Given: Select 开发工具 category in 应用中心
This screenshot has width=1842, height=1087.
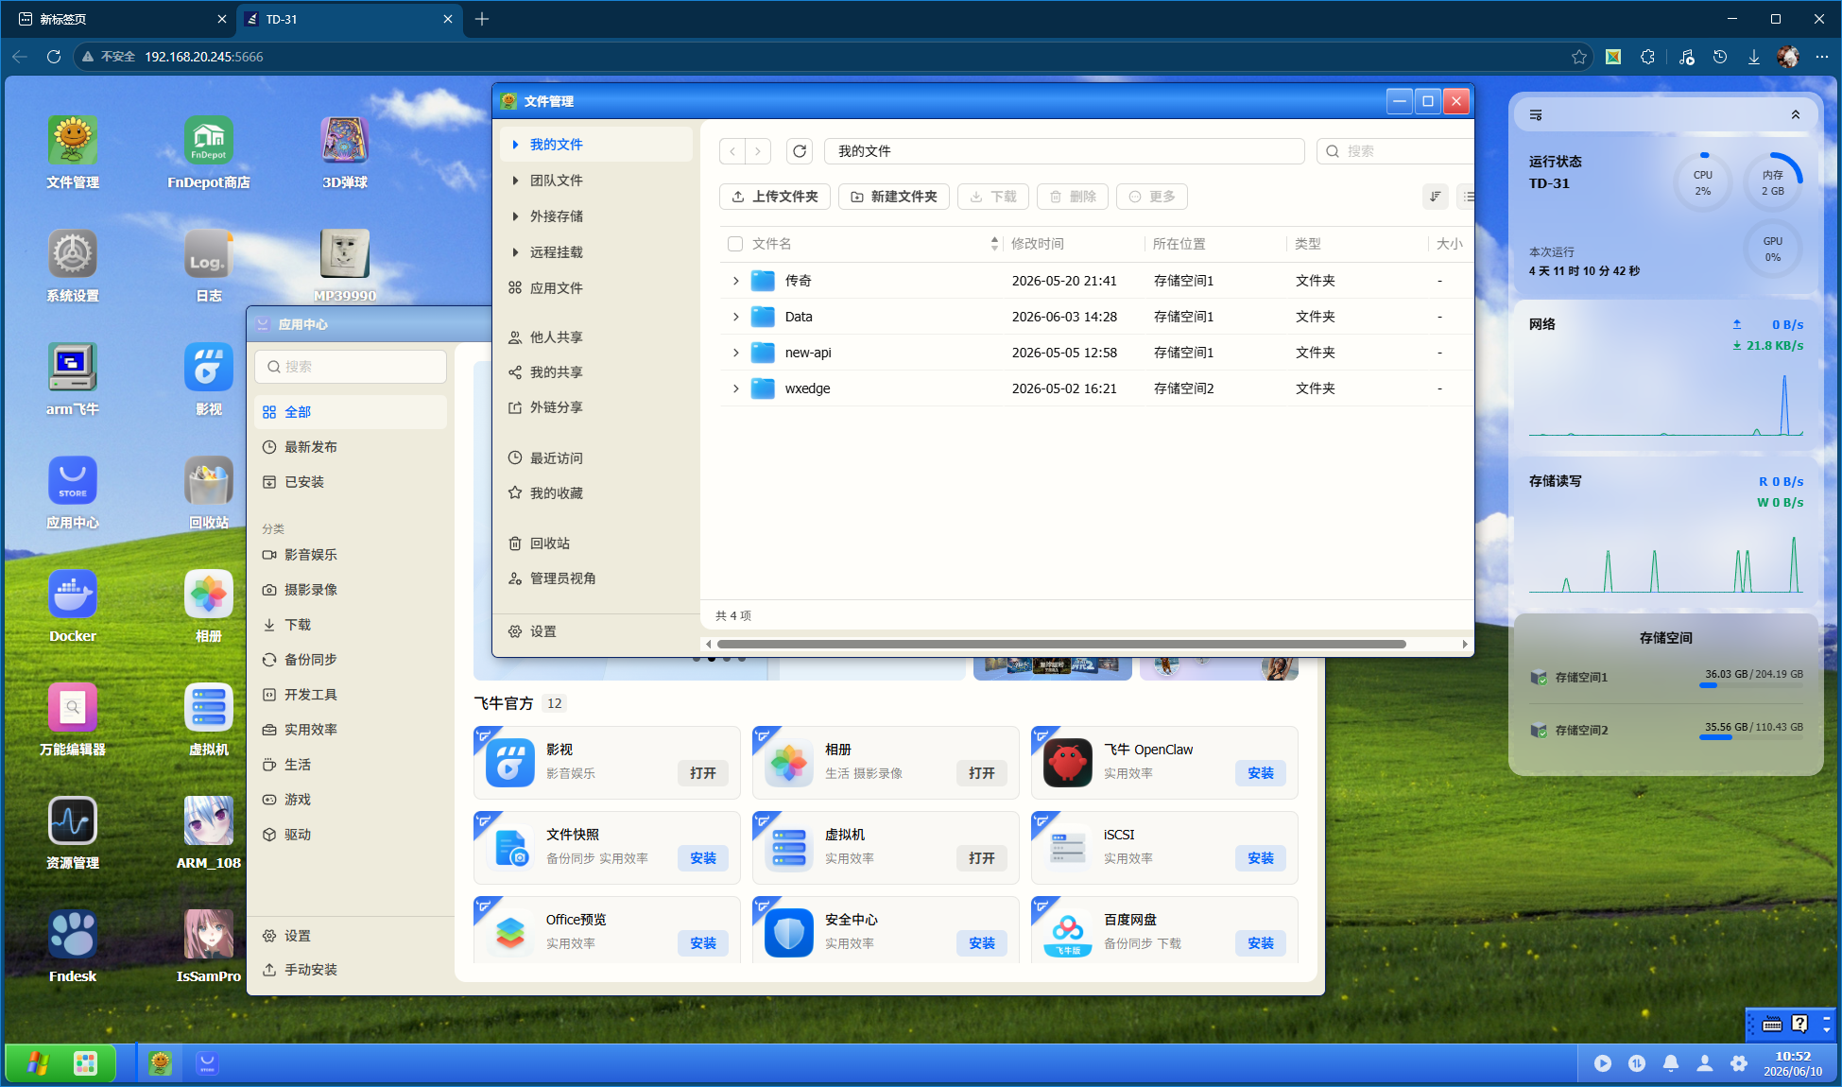Looking at the screenshot, I should tap(351, 695).
